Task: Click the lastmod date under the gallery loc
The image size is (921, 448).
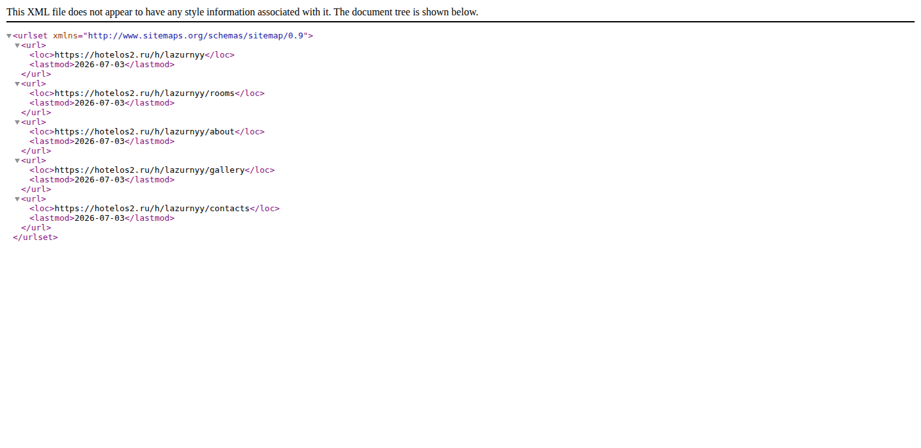Action: pyautogui.click(x=100, y=180)
